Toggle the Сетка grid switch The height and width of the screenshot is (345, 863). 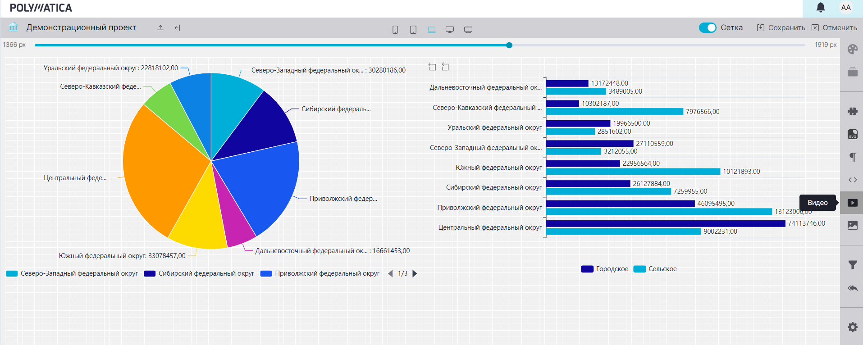(x=707, y=27)
